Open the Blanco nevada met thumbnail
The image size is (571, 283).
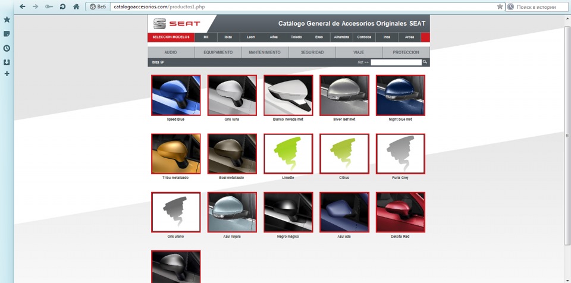288,96
